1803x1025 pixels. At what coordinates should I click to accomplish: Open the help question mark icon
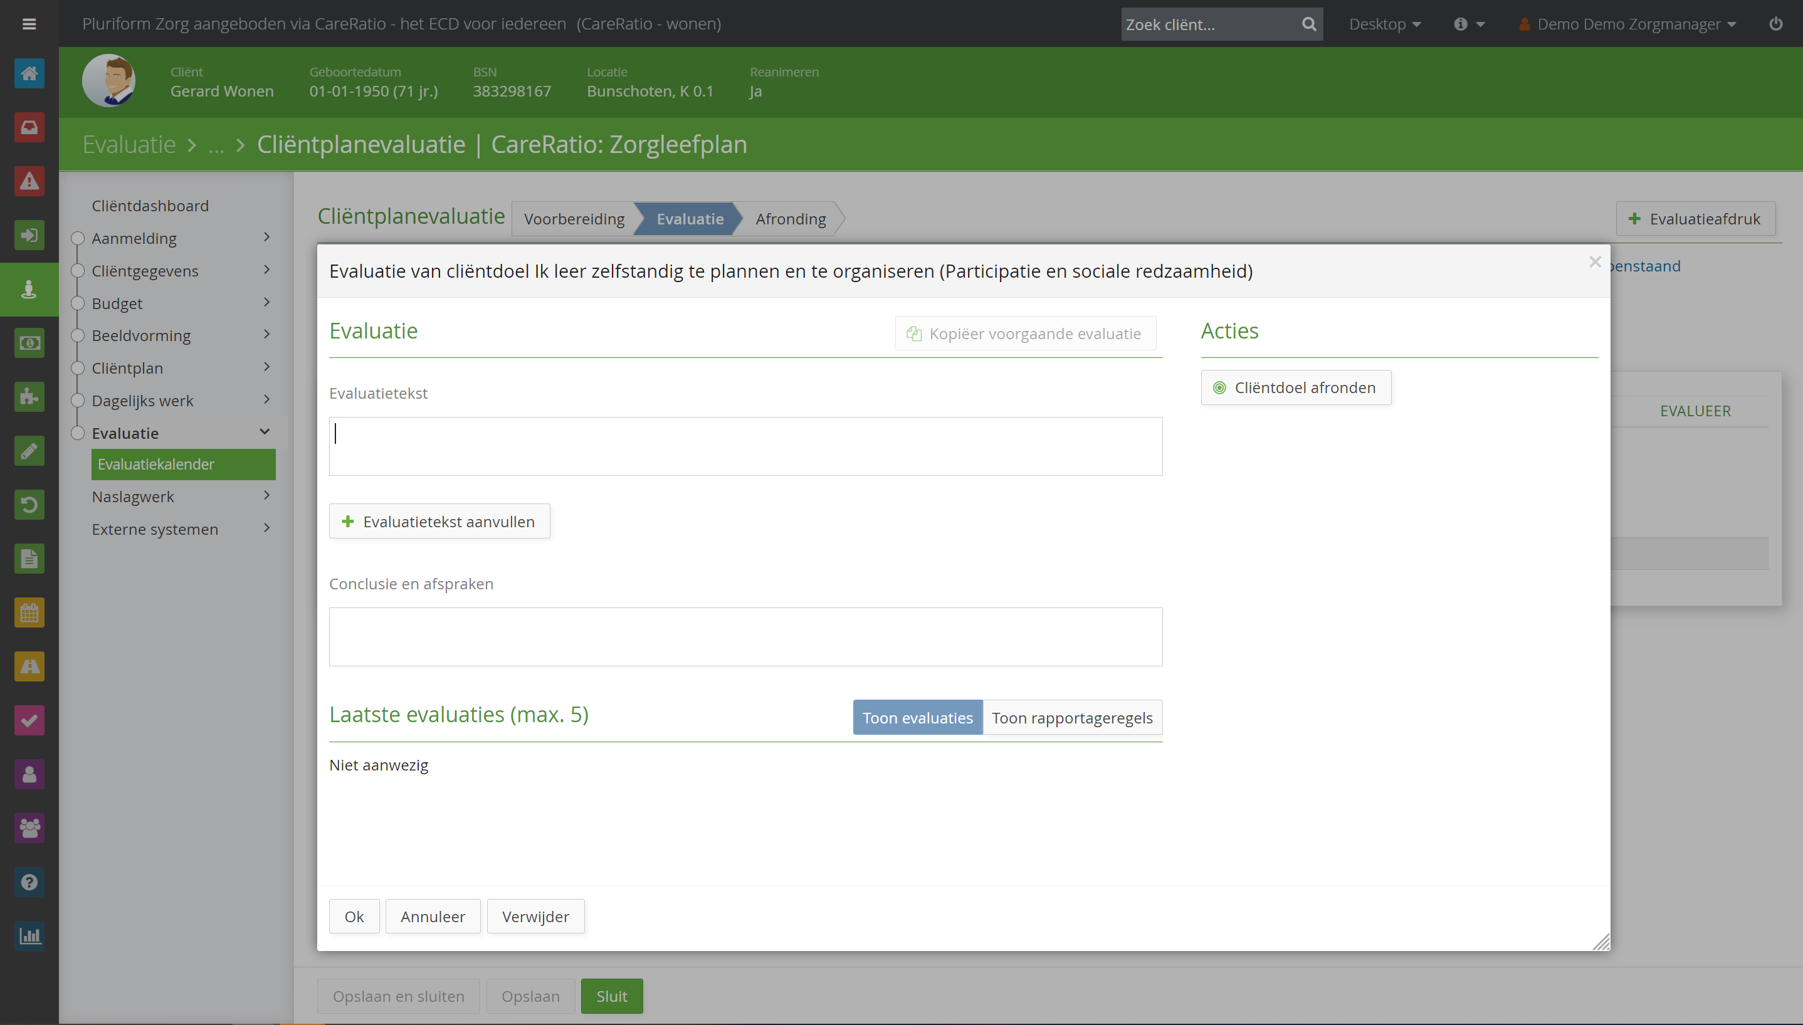tap(29, 882)
